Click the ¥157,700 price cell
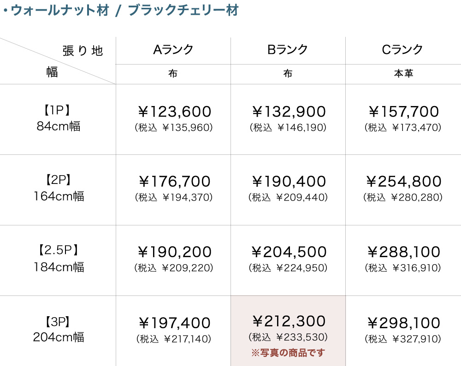 point(403,118)
